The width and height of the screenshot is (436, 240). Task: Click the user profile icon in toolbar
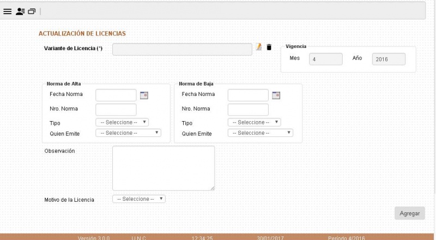click(x=20, y=11)
